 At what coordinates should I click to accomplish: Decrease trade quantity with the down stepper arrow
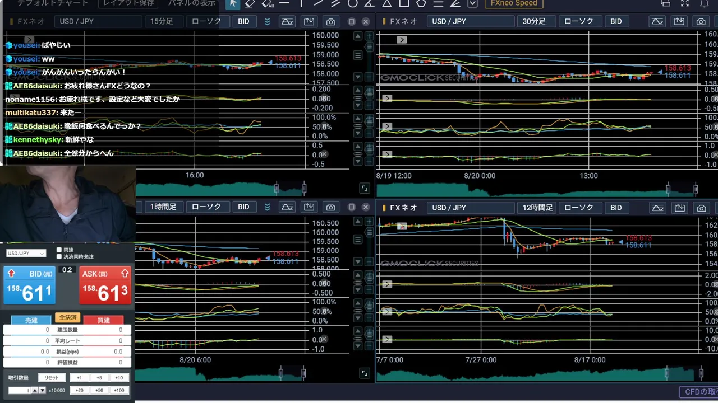[42, 390]
